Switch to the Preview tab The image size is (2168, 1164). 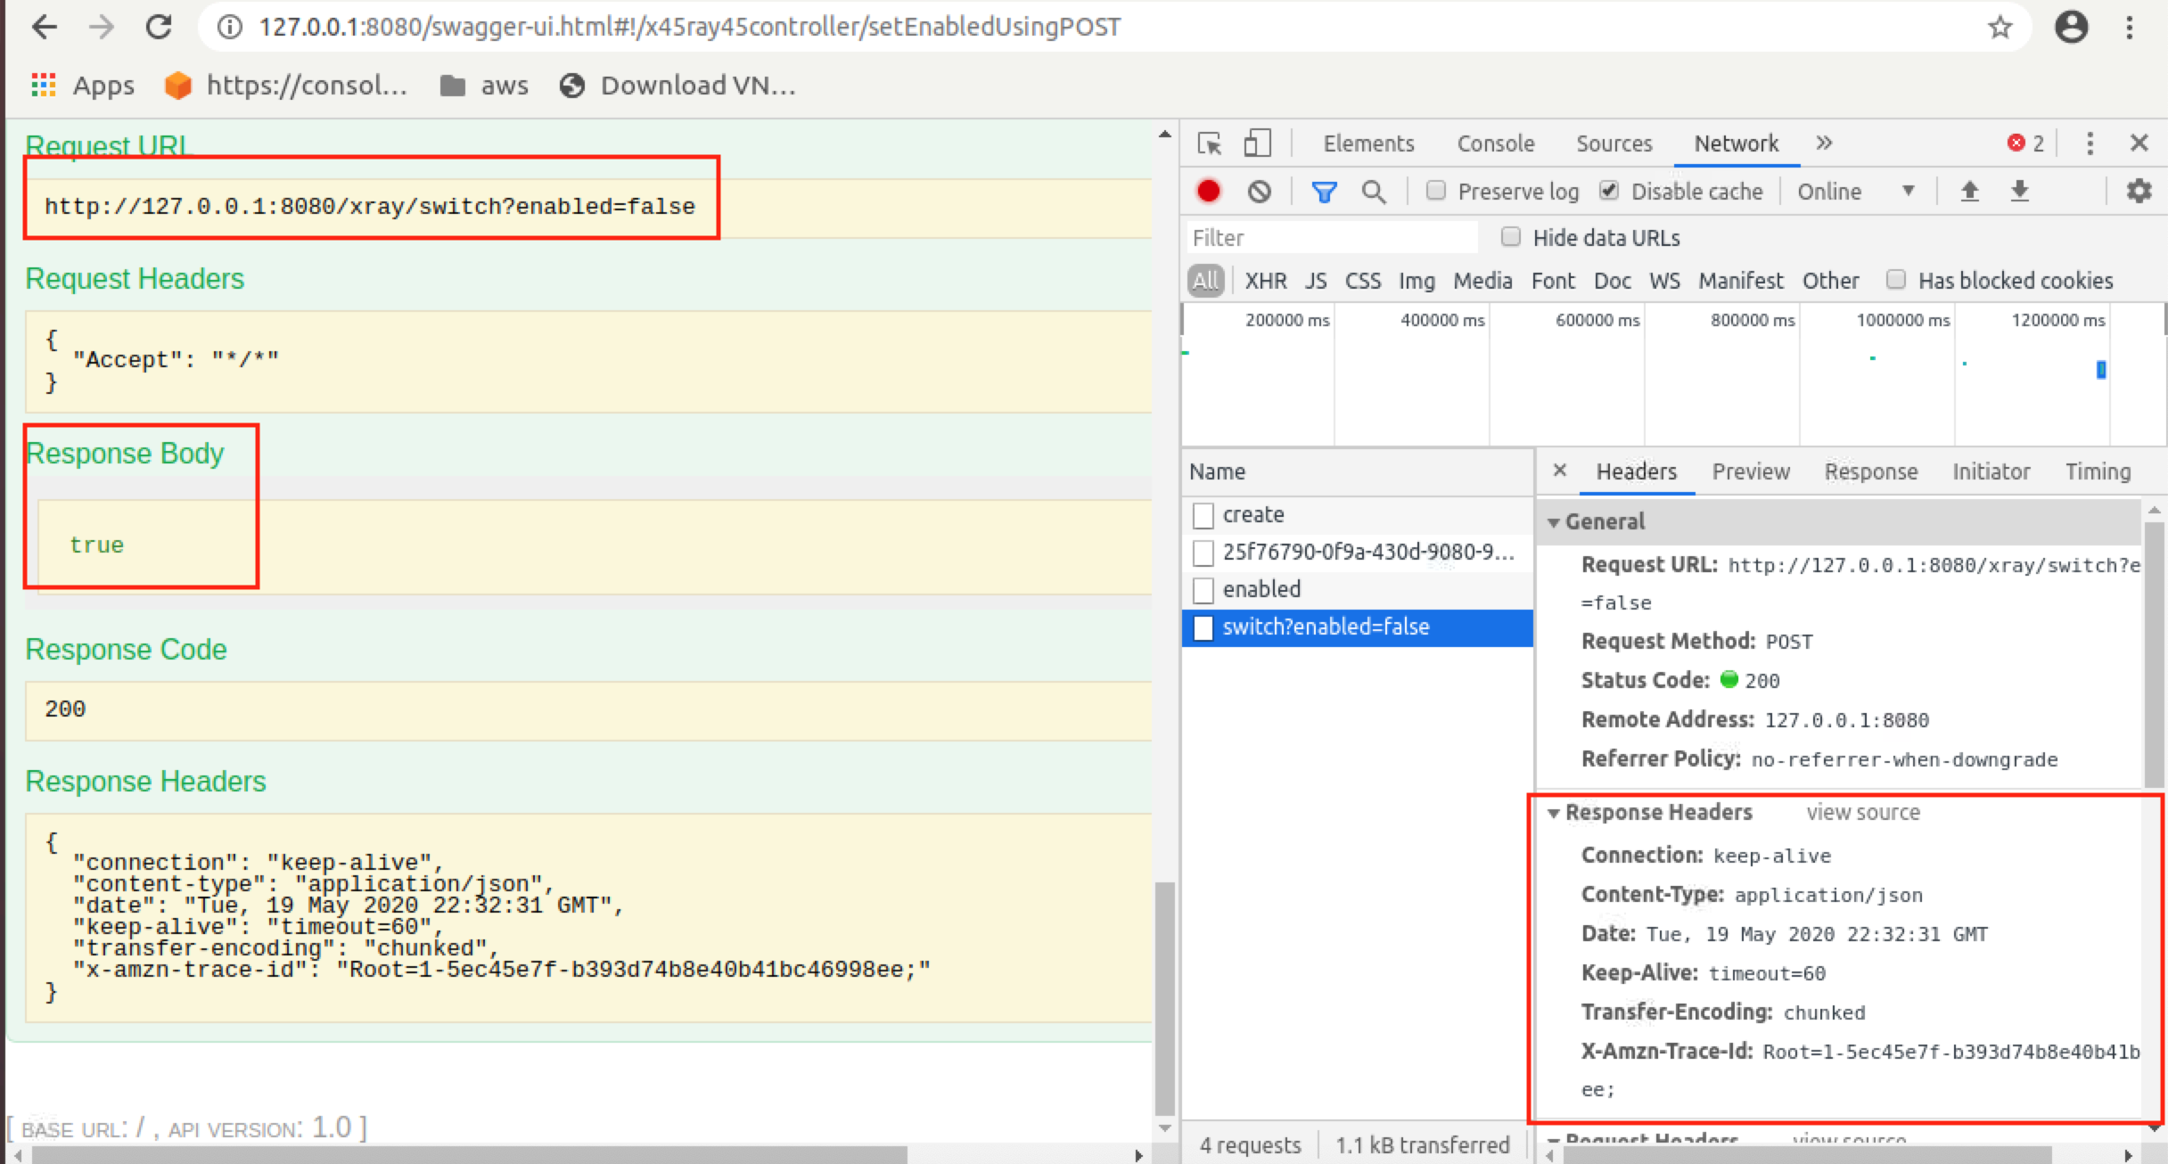pos(1749,471)
